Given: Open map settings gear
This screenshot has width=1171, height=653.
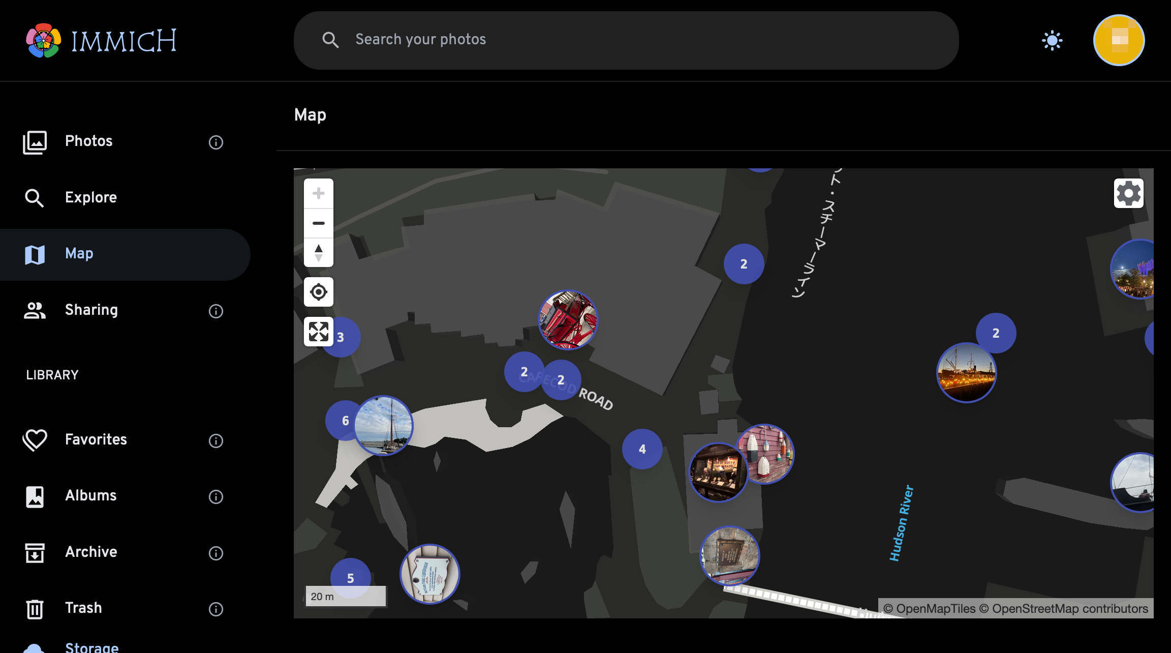Looking at the screenshot, I should tap(1128, 193).
